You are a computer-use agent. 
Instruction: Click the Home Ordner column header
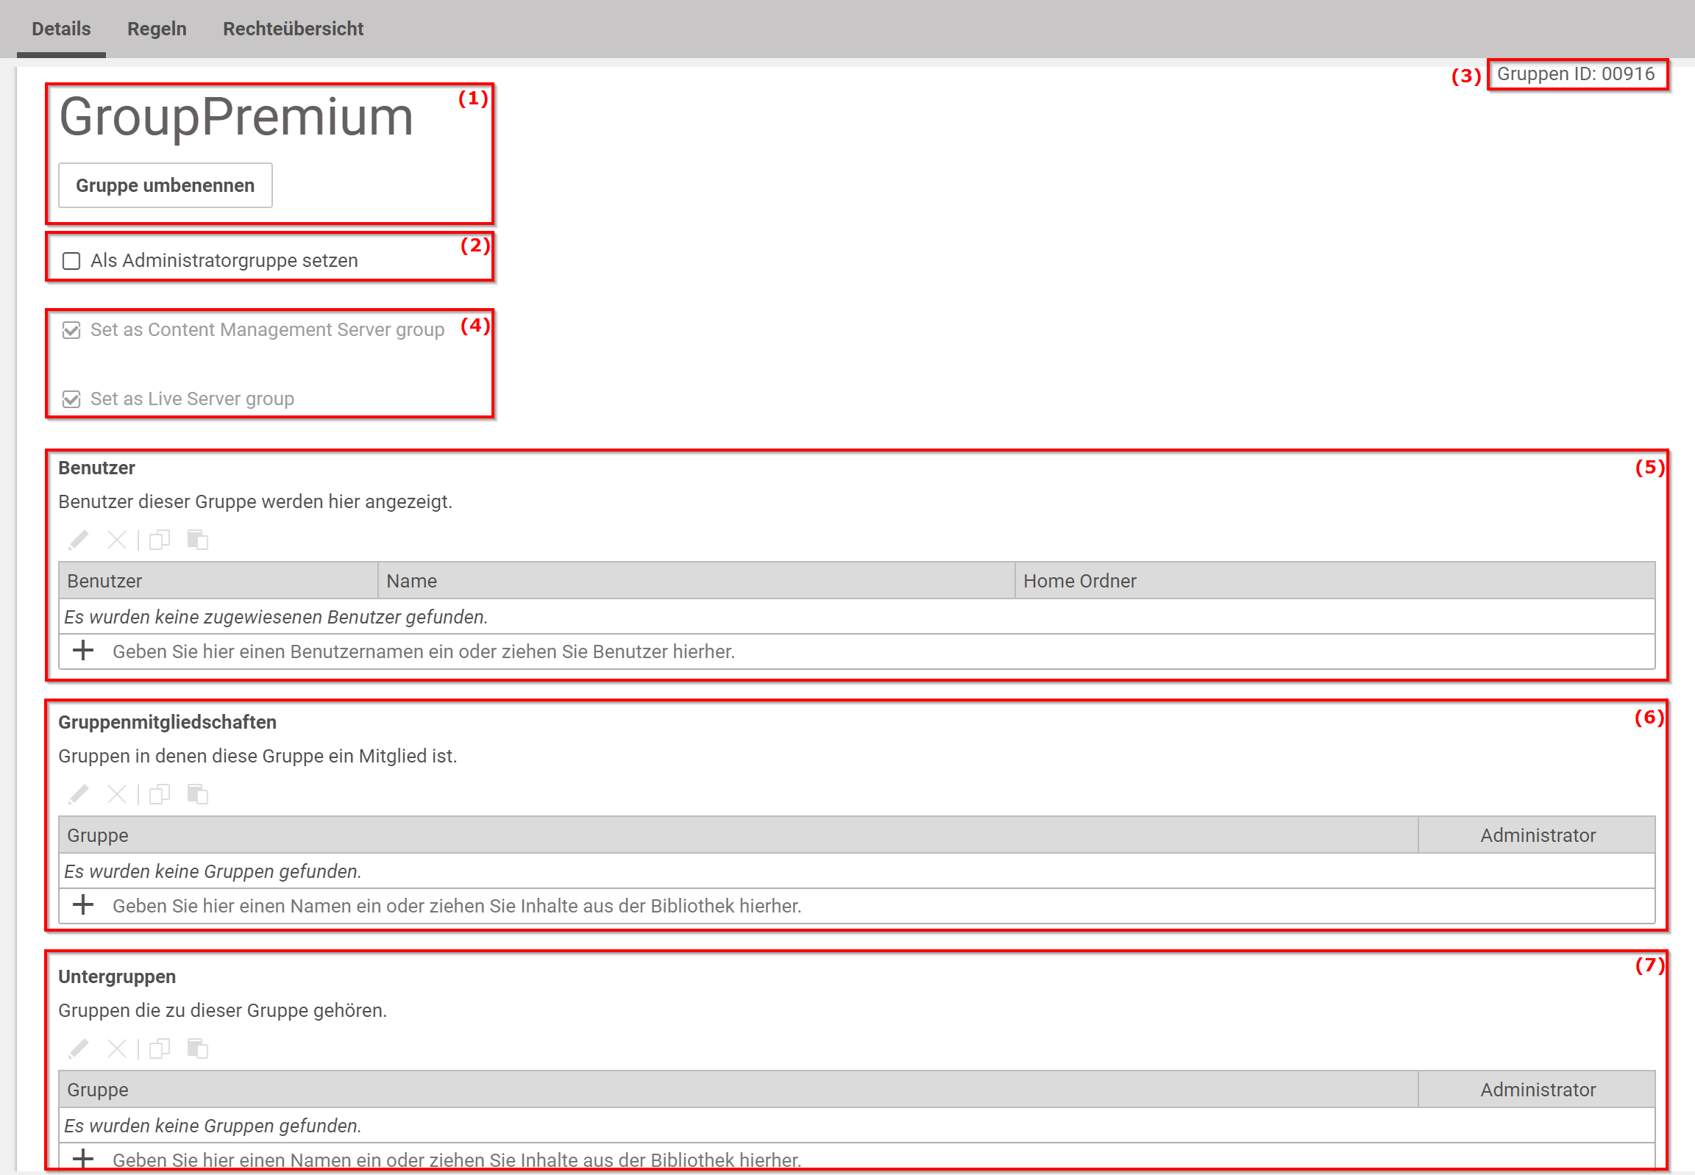[1079, 582]
